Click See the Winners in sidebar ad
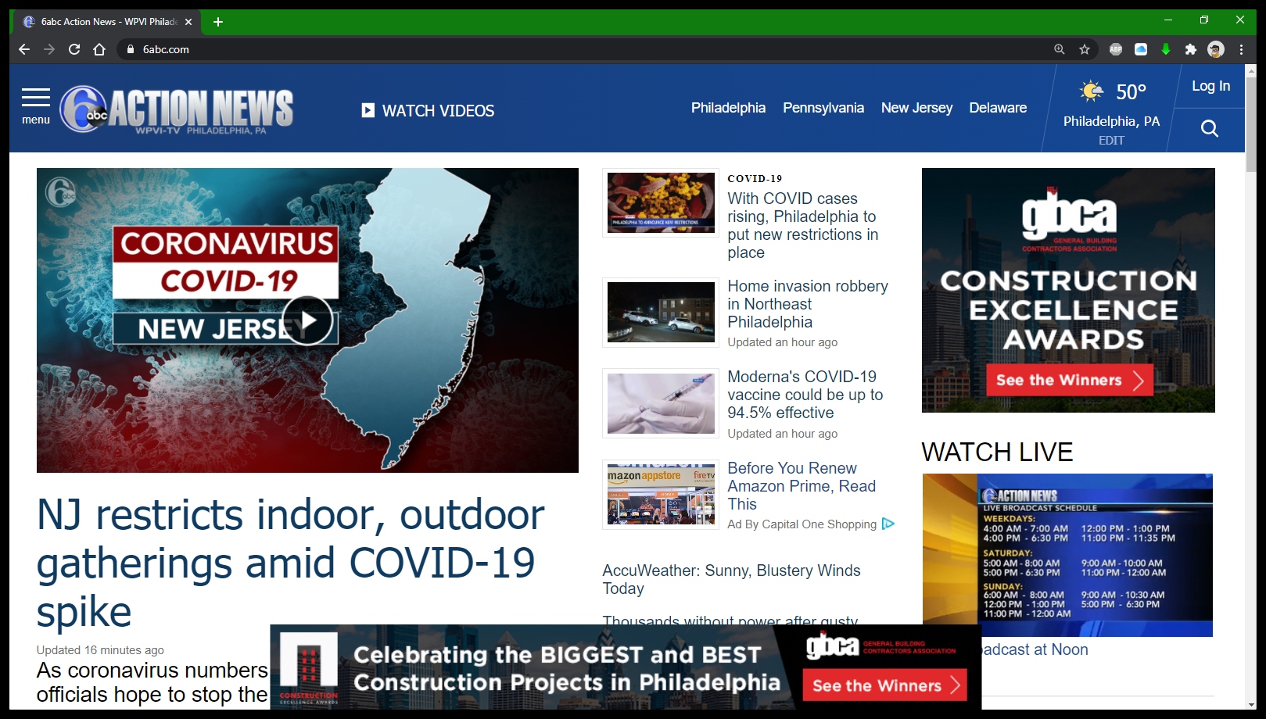The width and height of the screenshot is (1266, 719). tap(1069, 381)
